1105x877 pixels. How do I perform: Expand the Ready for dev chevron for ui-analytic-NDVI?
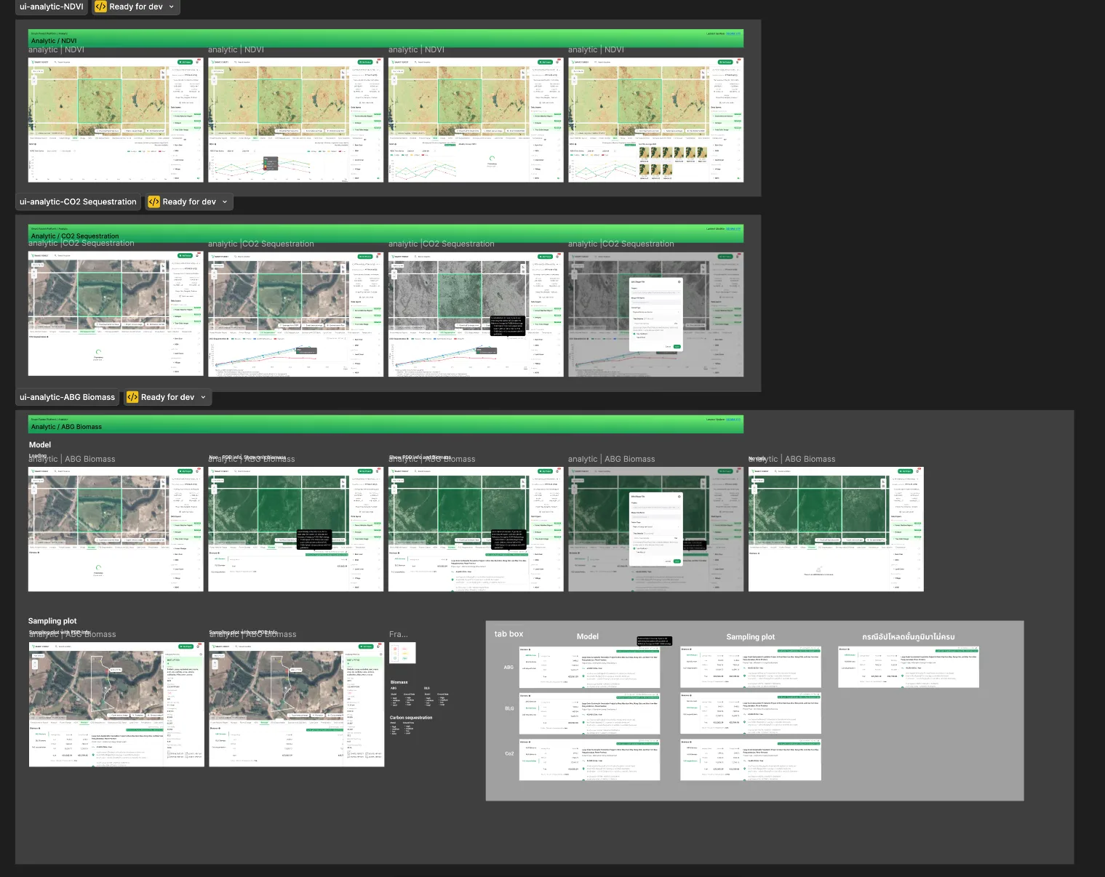click(x=172, y=7)
